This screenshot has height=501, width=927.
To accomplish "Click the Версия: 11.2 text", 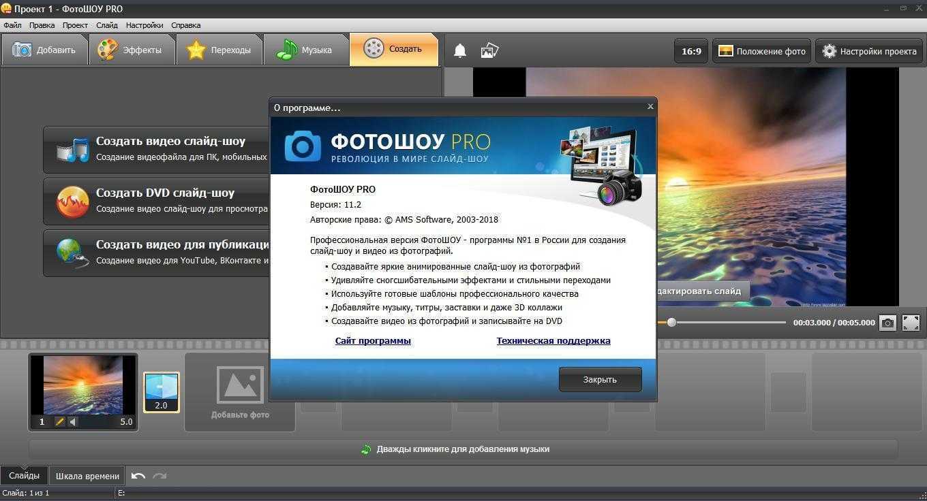I will click(x=335, y=204).
